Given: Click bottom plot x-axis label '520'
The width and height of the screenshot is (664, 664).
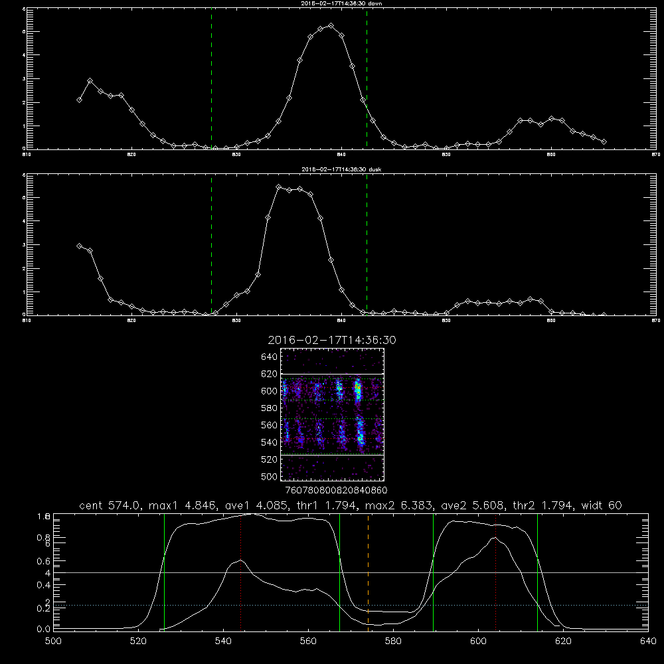Looking at the screenshot, I should [x=138, y=641].
